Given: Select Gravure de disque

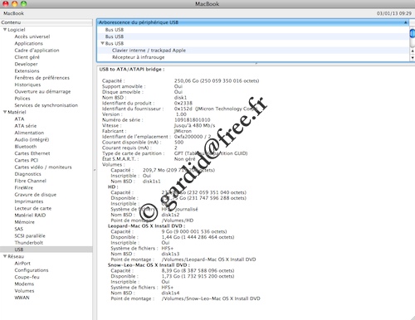Looking at the screenshot, I should click(x=35, y=195).
